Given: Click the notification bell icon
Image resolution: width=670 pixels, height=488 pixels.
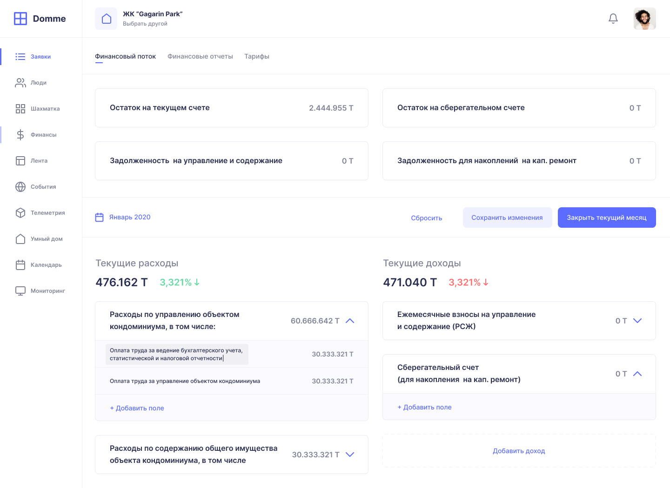Looking at the screenshot, I should (x=613, y=19).
